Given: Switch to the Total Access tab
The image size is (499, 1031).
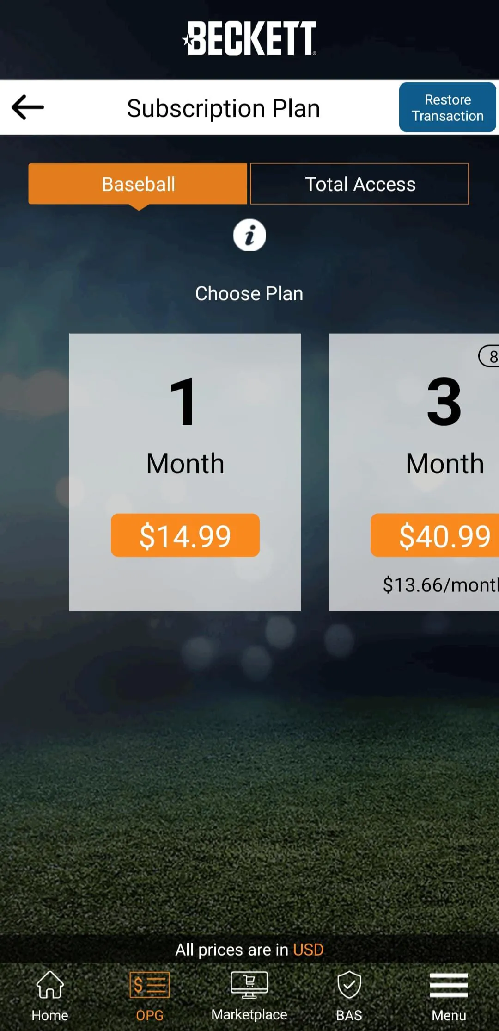Looking at the screenshot, I should [x=360, y=184].
